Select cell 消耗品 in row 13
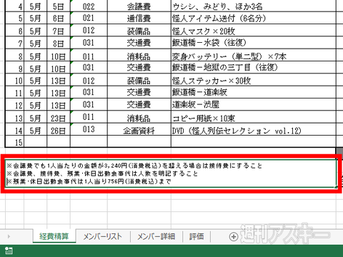Viewport: 343px width, 257px height. (139, 117)
